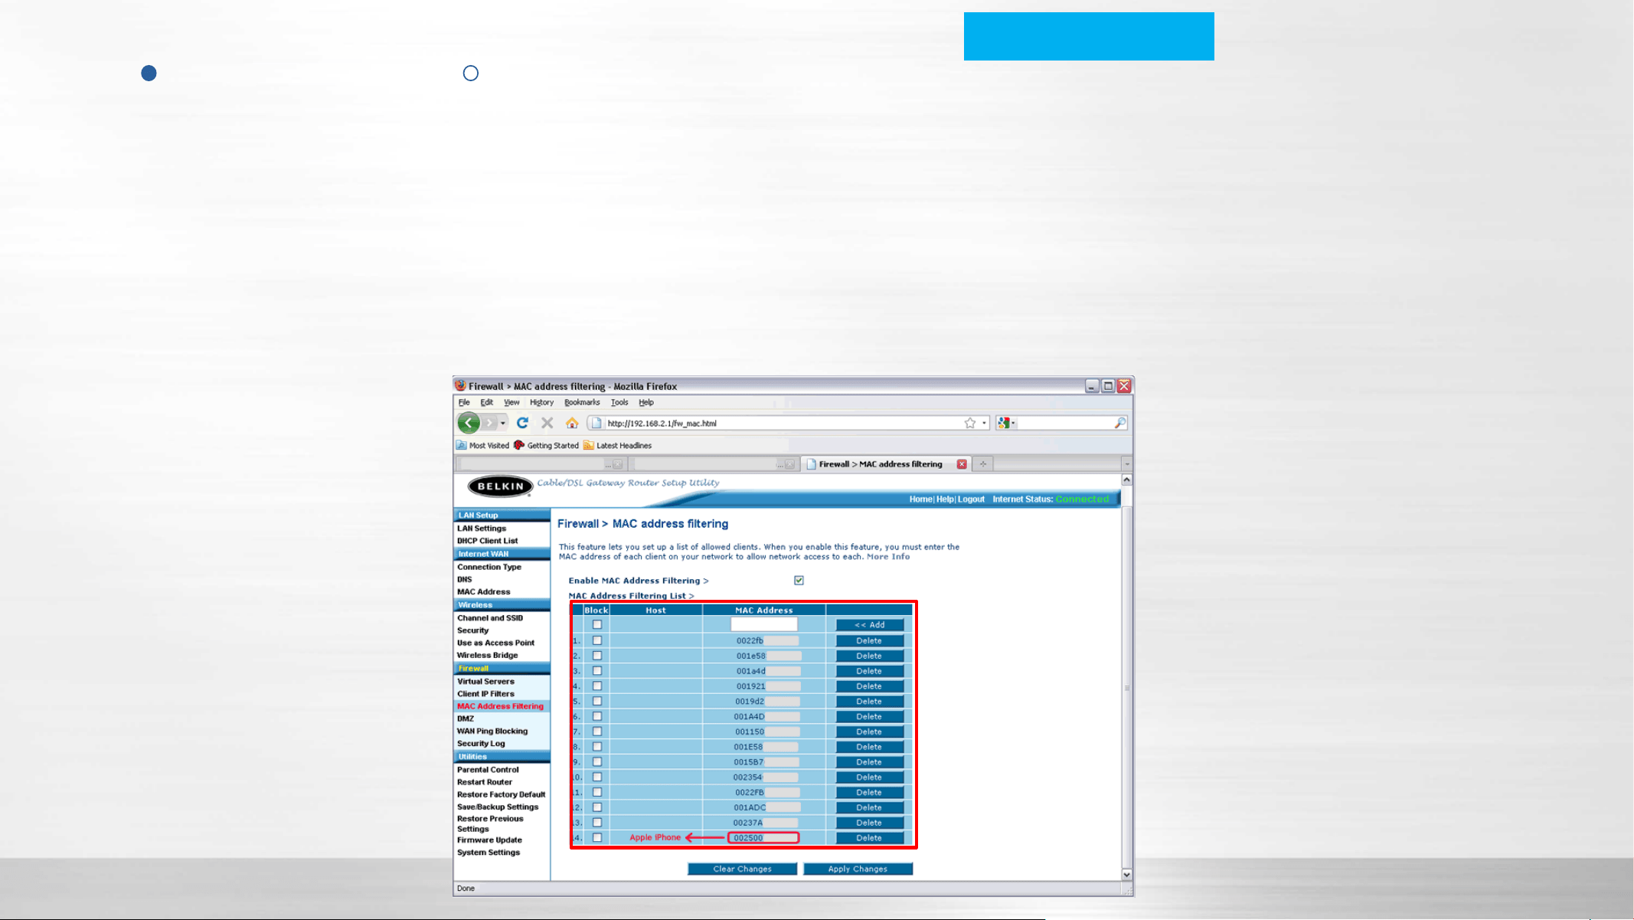
Task: Open the DHCP Client List link
Action: coord(488,541)
